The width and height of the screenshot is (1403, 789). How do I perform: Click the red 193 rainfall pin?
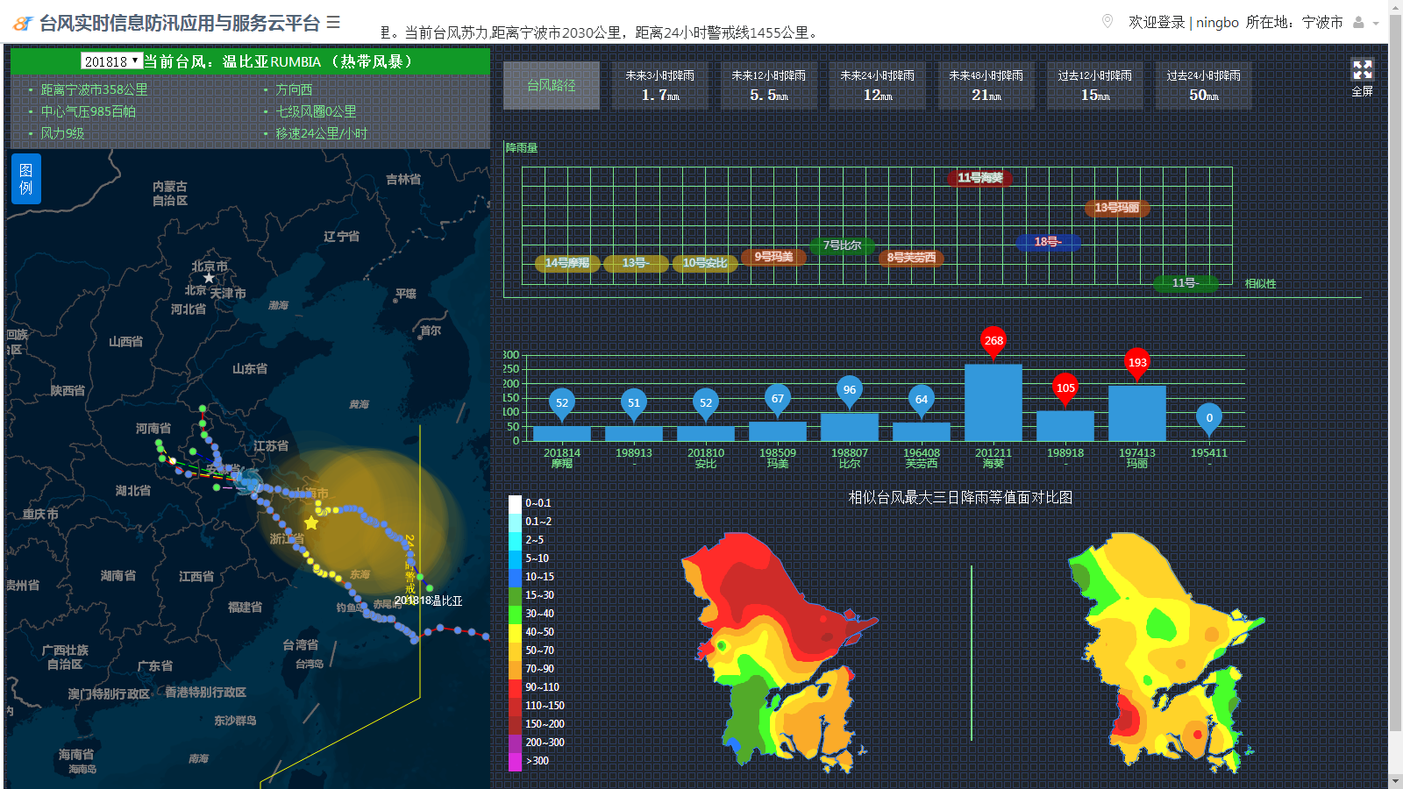coord(1137,363)
